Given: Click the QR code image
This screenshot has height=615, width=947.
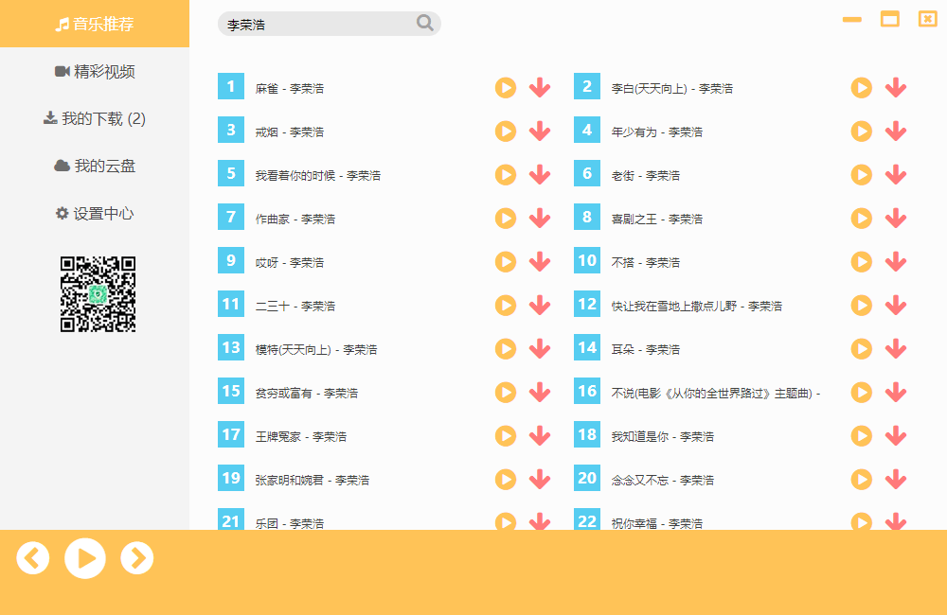Looking at the screenshot, I should point(98,293).
